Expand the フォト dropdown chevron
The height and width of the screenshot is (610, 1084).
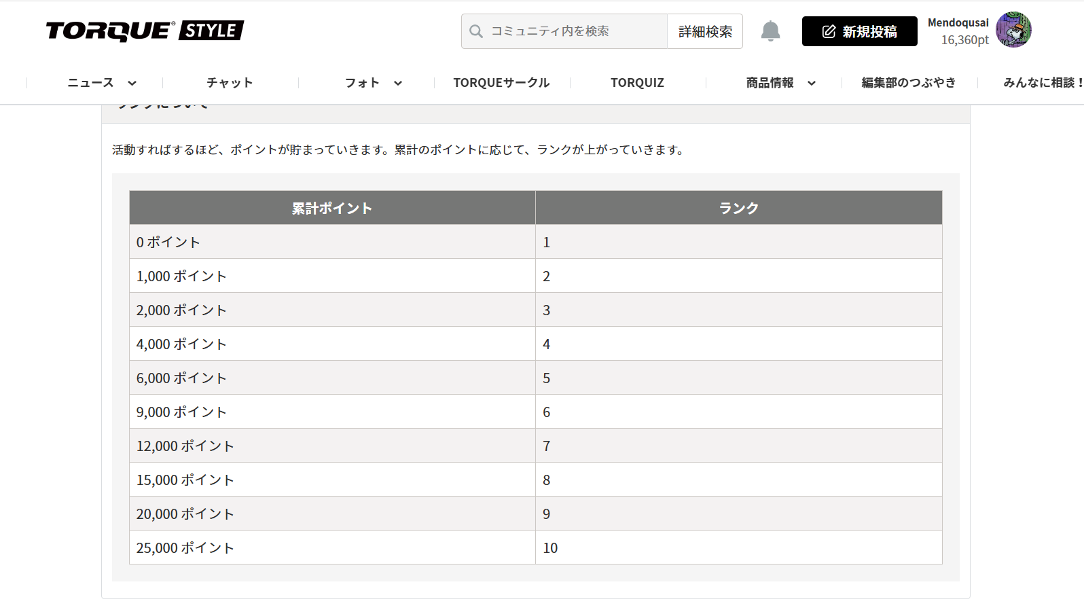(x=398, y=83)
